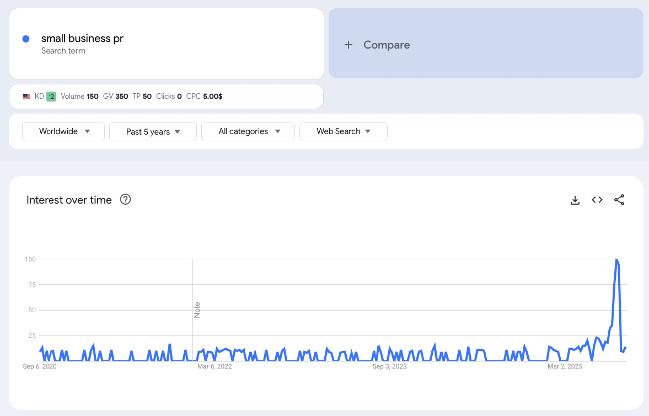
Task: Select the GV 350 metric
Action: tap(115, 97)
